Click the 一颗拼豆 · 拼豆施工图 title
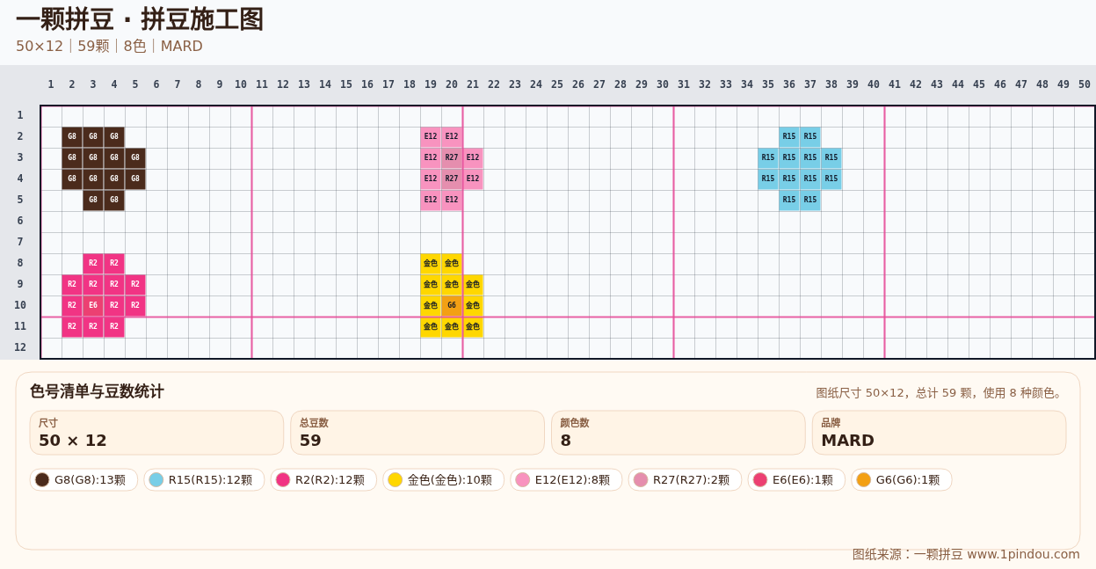This screenshot has width=1096, height=569. 140,19
